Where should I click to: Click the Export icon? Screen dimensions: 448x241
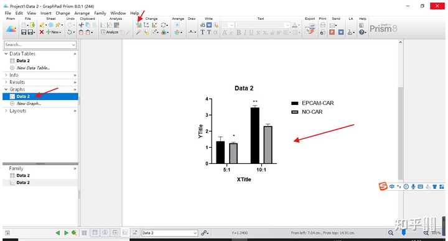click(310, 29)
